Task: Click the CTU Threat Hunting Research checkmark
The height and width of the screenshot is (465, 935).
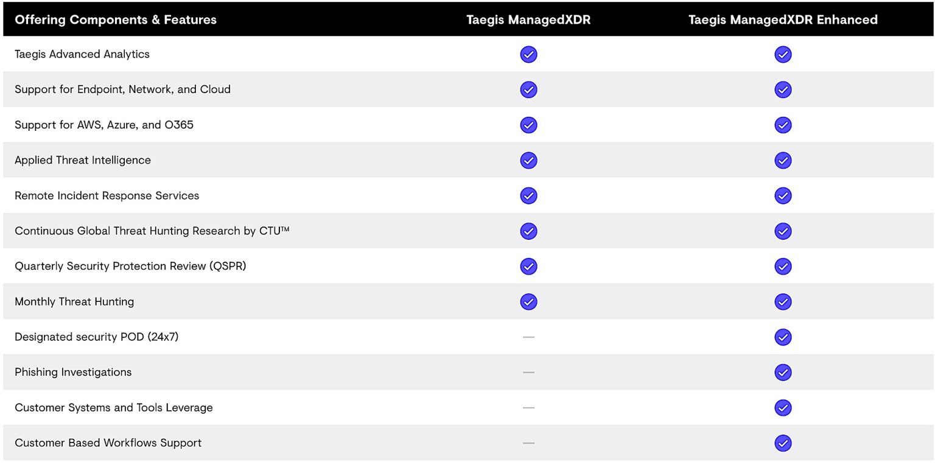Action: click(528, 231)
